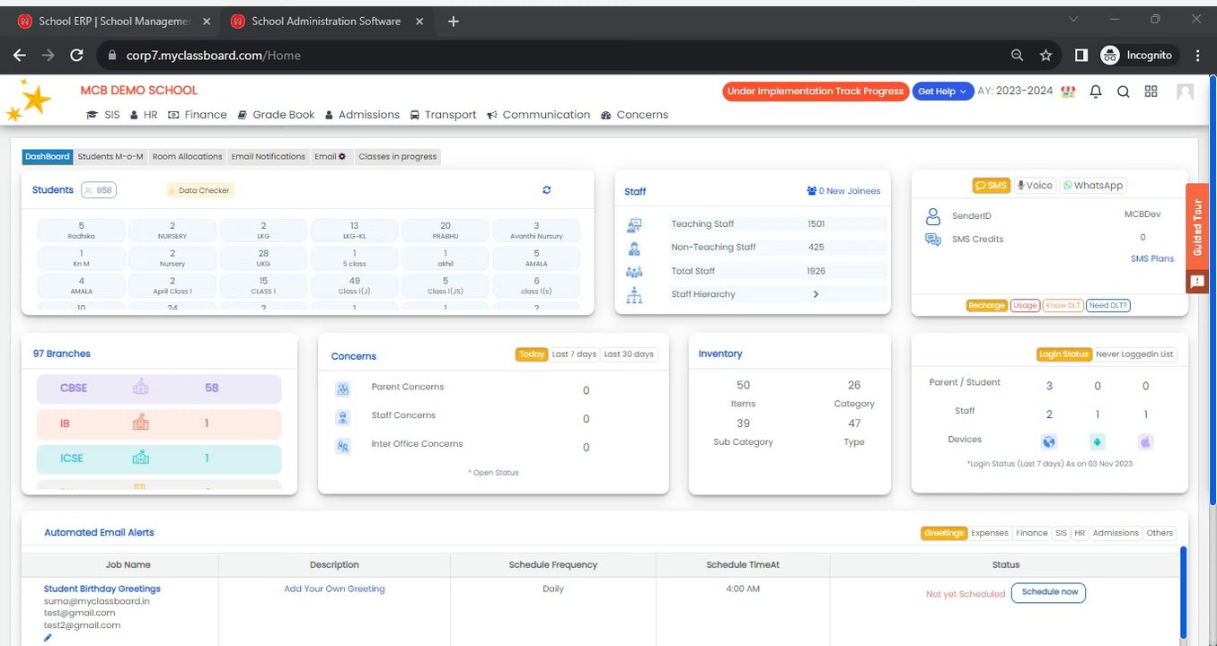This screenshot has height=646, width=1217.
Task: Click the Android device icon in Login Status
Action: [x=1097, y=441]
